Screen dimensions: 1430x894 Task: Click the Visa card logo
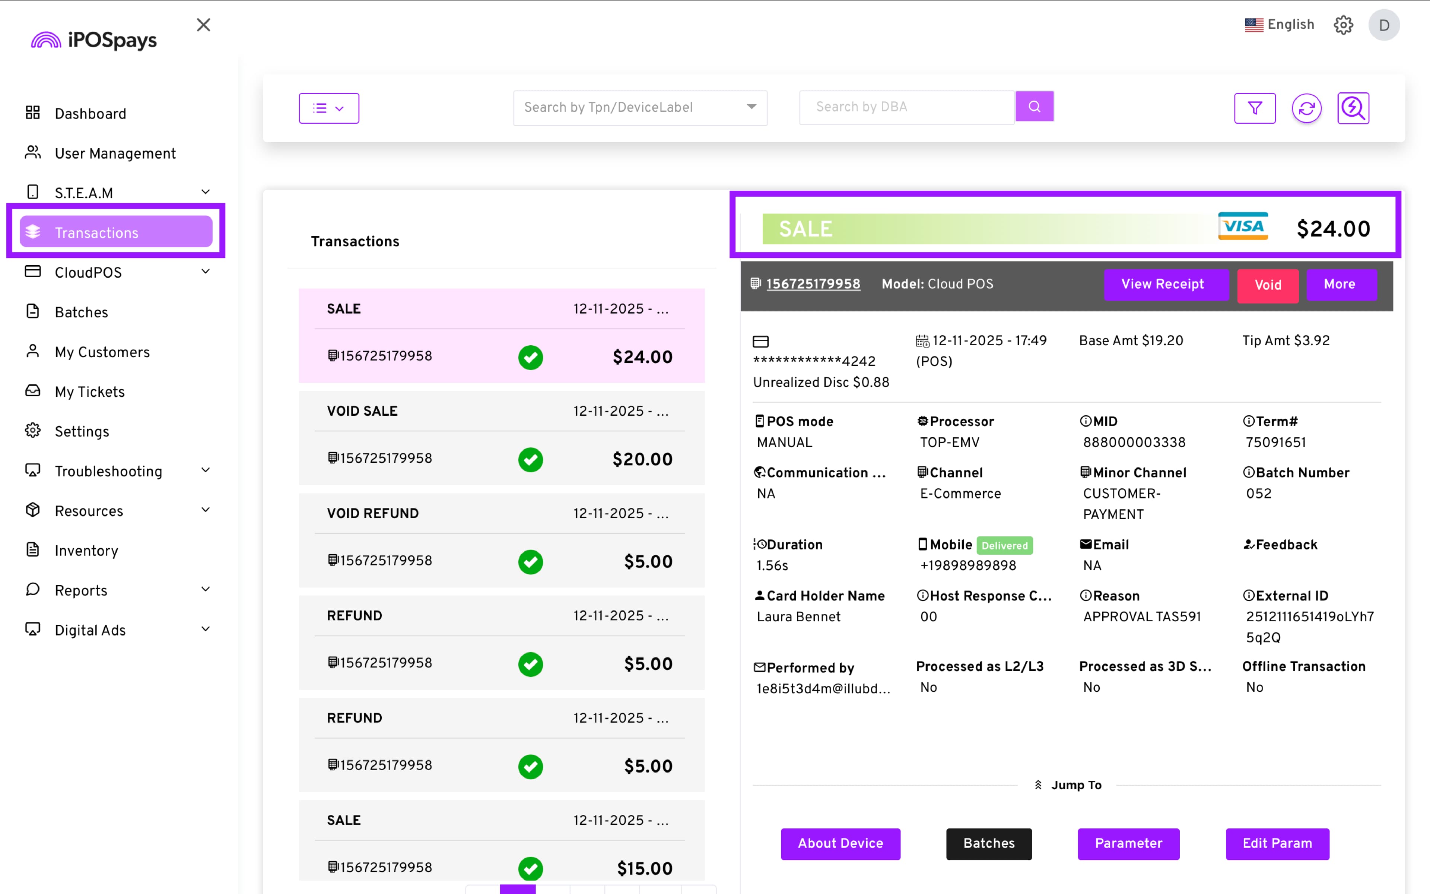point(1243,226)
